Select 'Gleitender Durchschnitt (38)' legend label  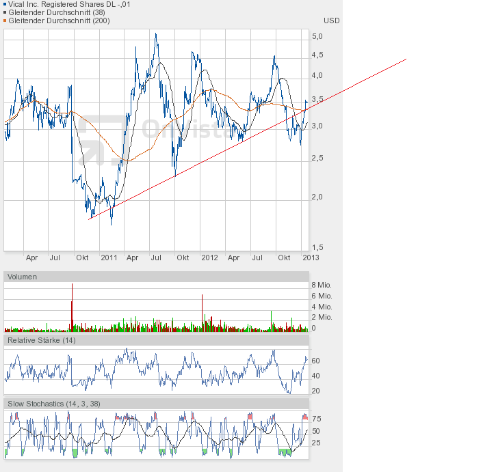click(x=57, y=13)
